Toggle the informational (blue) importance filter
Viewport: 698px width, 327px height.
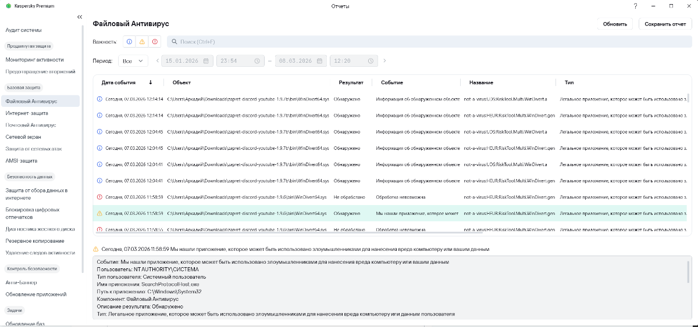[129, 42]
